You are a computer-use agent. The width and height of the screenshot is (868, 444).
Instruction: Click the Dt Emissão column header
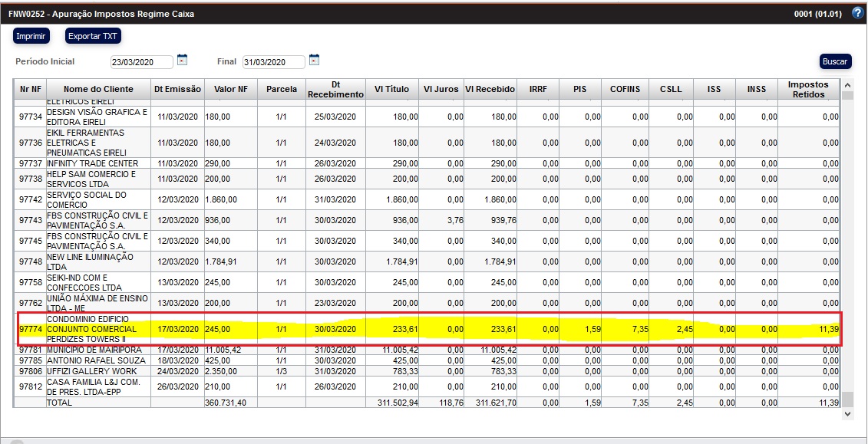pos(177,89)
